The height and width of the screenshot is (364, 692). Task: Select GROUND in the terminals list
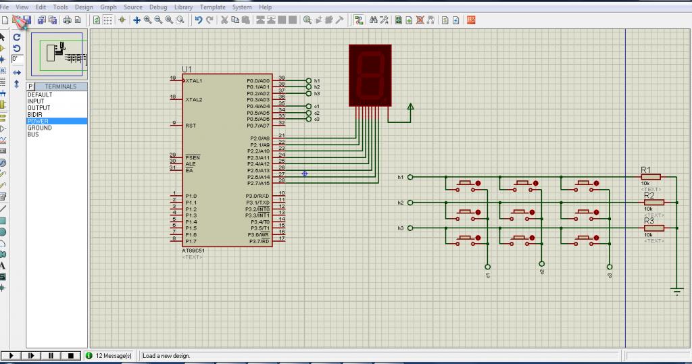click(39, 128)
